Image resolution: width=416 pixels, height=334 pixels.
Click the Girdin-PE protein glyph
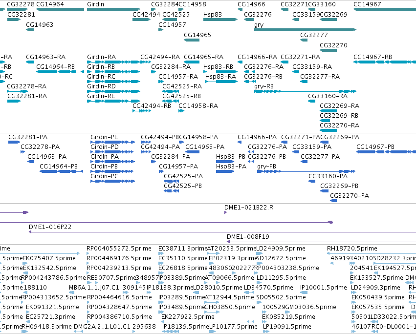click(113, 142)
